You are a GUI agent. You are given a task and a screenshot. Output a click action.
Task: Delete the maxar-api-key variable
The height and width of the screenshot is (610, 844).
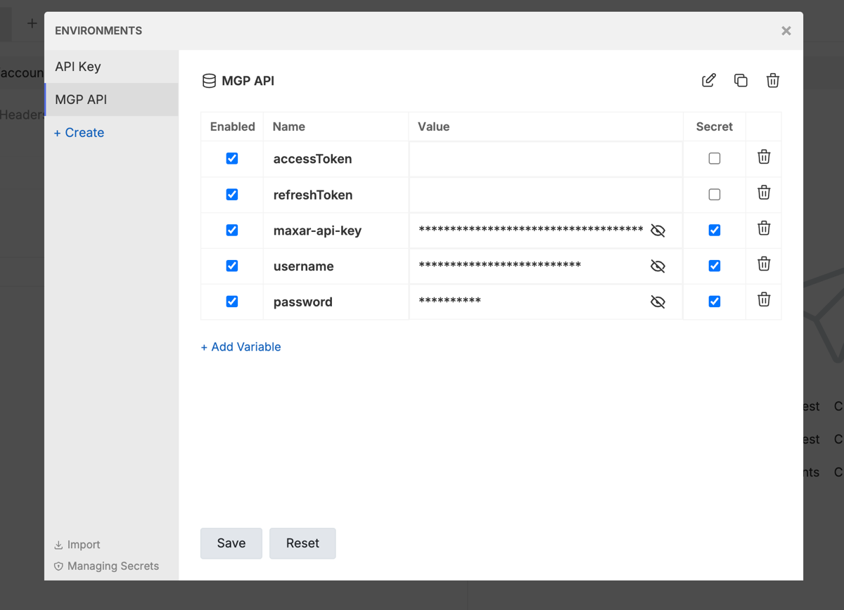click(x=764, y=228)
